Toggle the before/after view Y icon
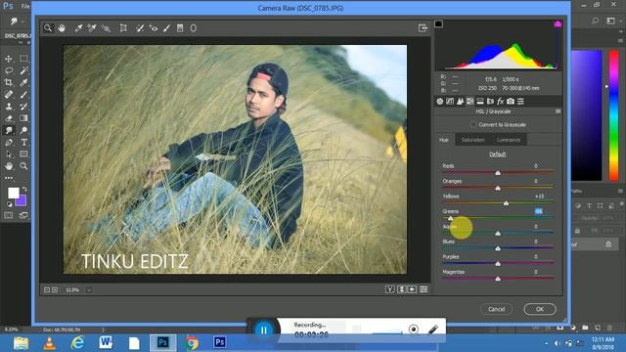 click(x=390, y=289)
